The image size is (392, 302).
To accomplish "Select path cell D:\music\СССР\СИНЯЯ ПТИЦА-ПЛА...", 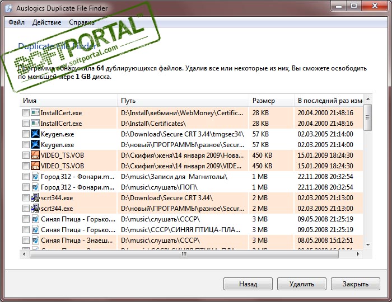I will tap(183, 230).
